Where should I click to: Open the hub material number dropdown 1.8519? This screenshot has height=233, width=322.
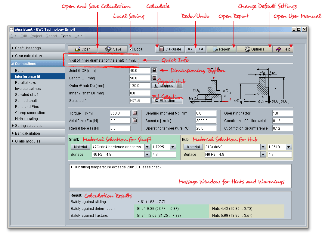pyautogui.click(x=289, y=147)
